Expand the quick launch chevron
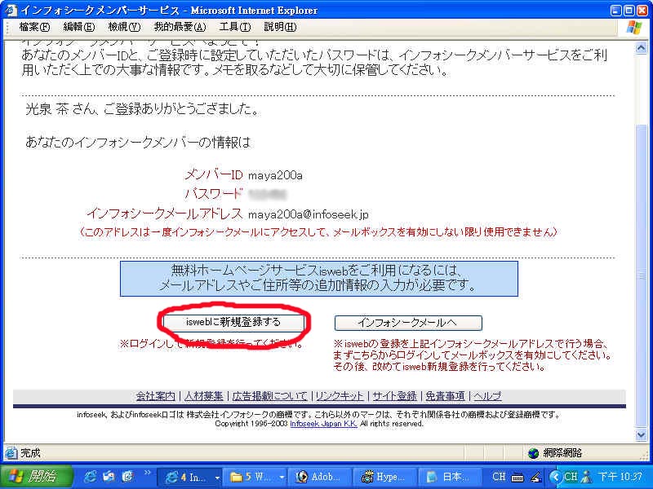Viewport: 653px width, 489px height. tap(147, 473)
